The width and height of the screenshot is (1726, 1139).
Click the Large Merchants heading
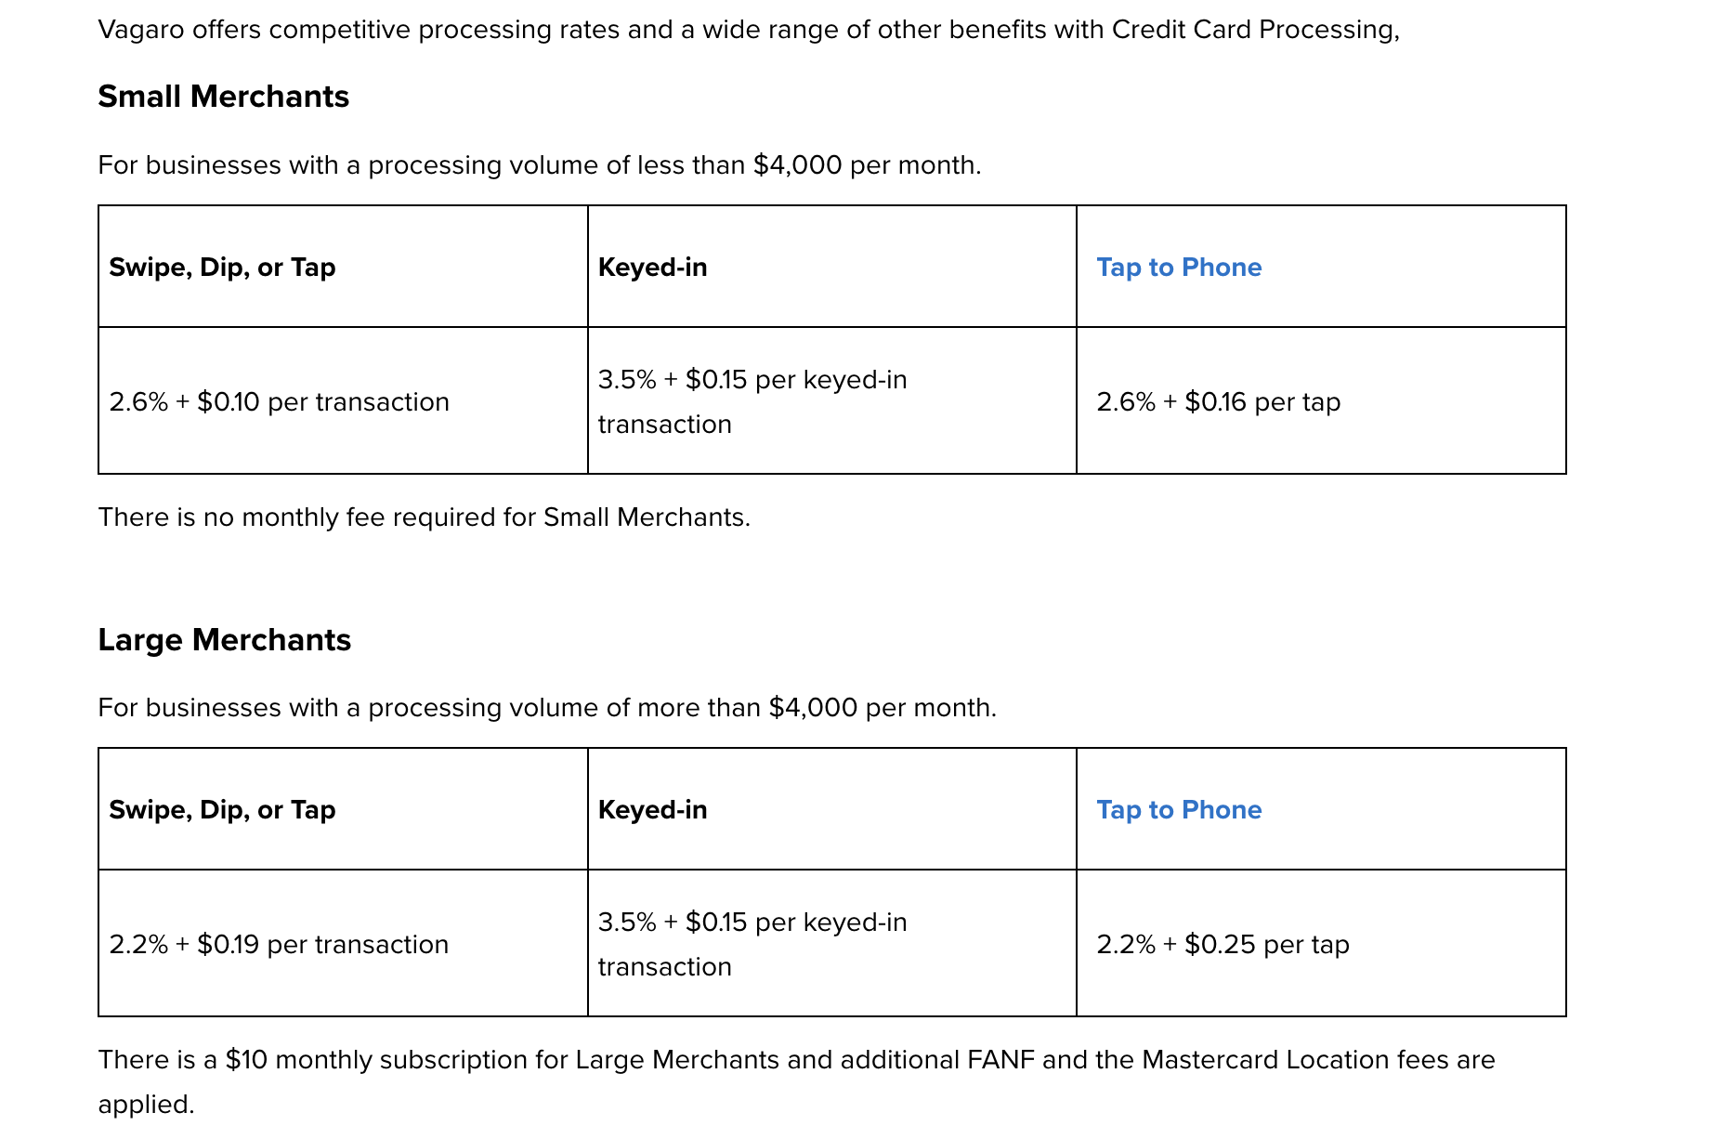[224, 640]
